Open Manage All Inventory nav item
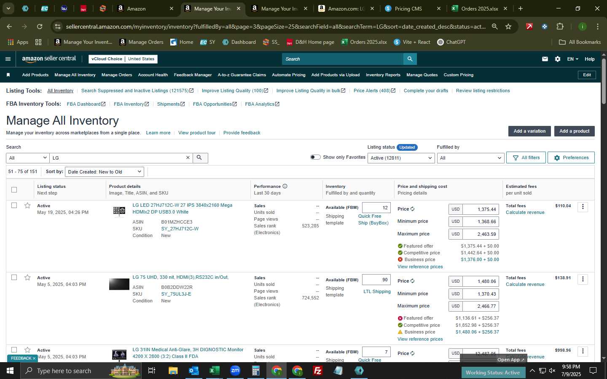Image resolution: width=607 pixels, height=379 pixels. click(x=75, y=75)
